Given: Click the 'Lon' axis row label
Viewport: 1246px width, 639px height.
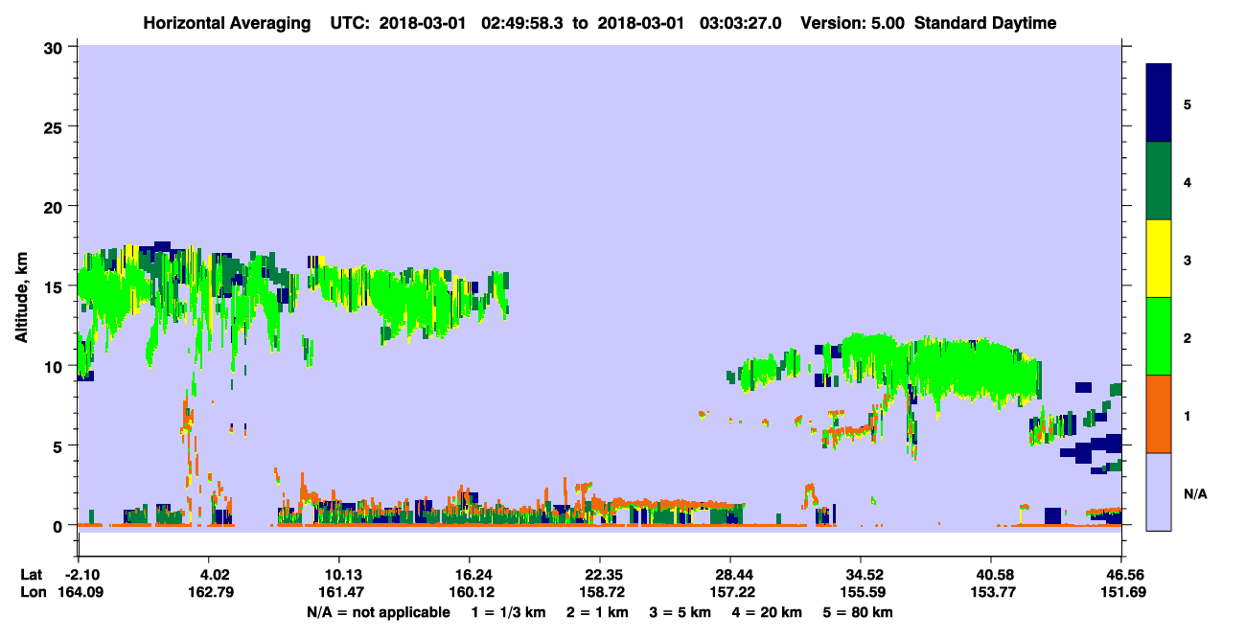Looking at the screenshot, I should (32, 593).
